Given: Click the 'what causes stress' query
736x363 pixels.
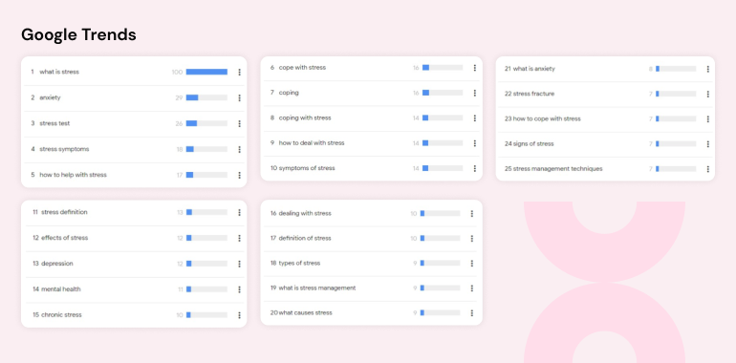Looking at the screenshot, I should pos(306,312).
